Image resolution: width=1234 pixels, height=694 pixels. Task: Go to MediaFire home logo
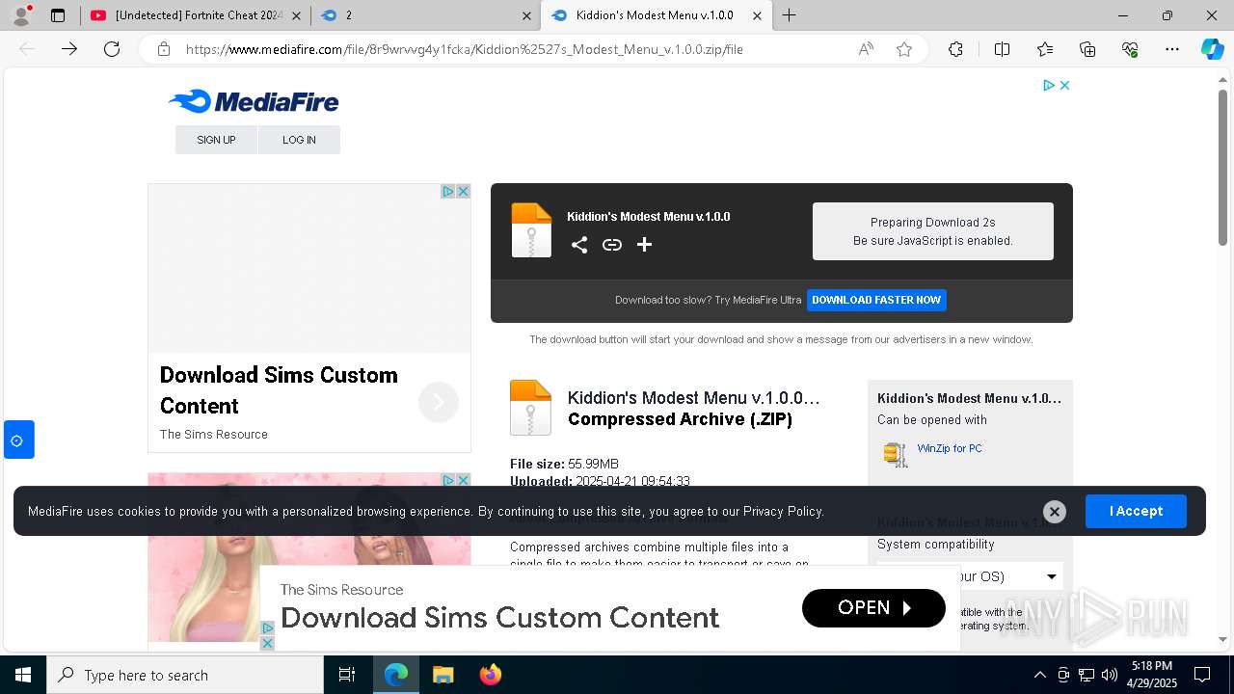[254, 101]
